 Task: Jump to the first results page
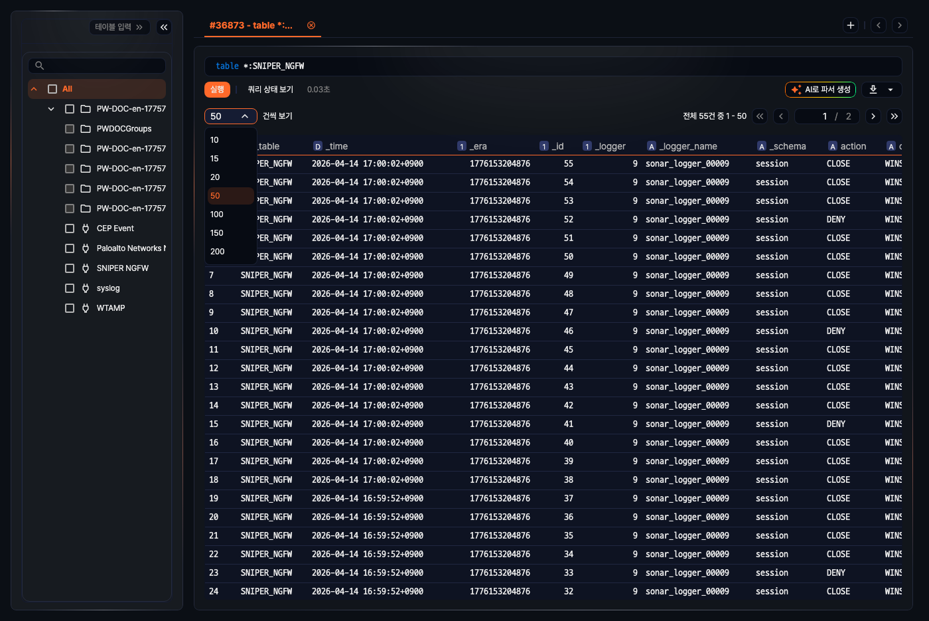[760, 116]
